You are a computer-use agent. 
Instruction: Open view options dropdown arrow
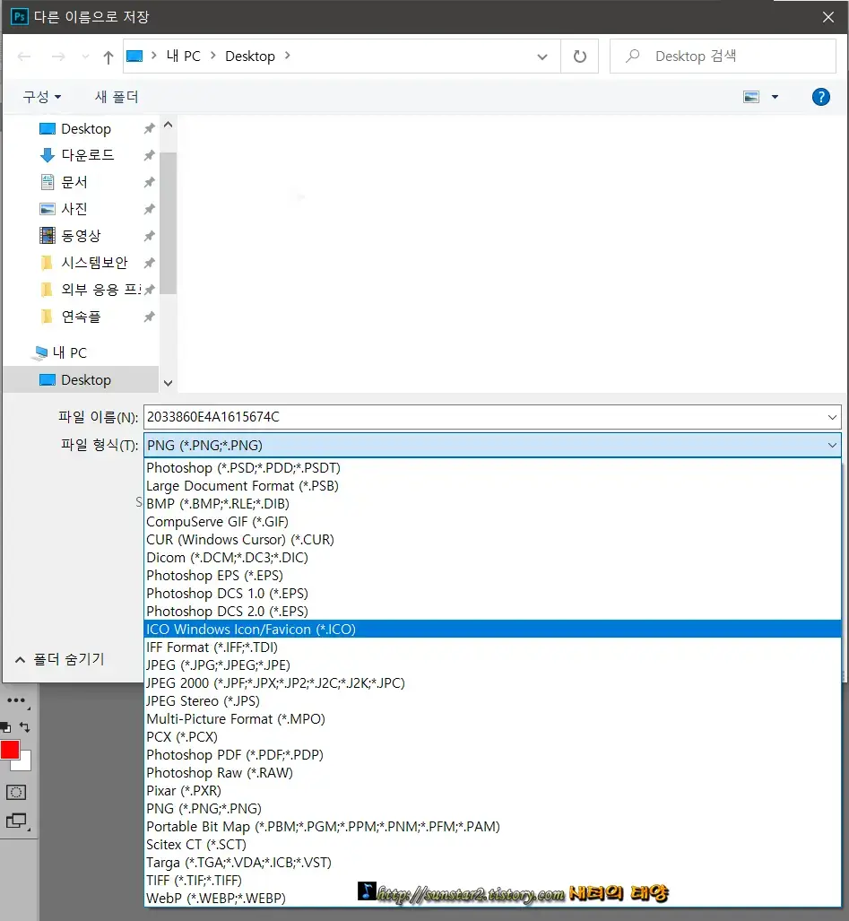click(775, 97)
